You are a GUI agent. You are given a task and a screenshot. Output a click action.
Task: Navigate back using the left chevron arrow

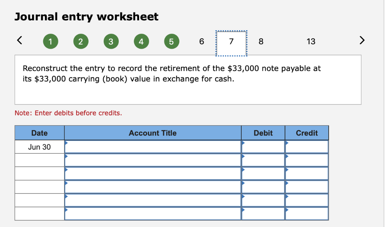click(20, 40)
